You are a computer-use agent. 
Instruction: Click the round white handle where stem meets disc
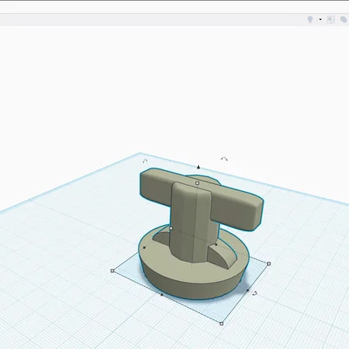171,229
